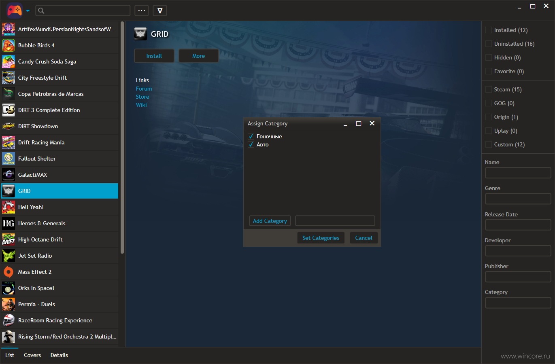Enable the Custom (12) filter

pos(489,144)
